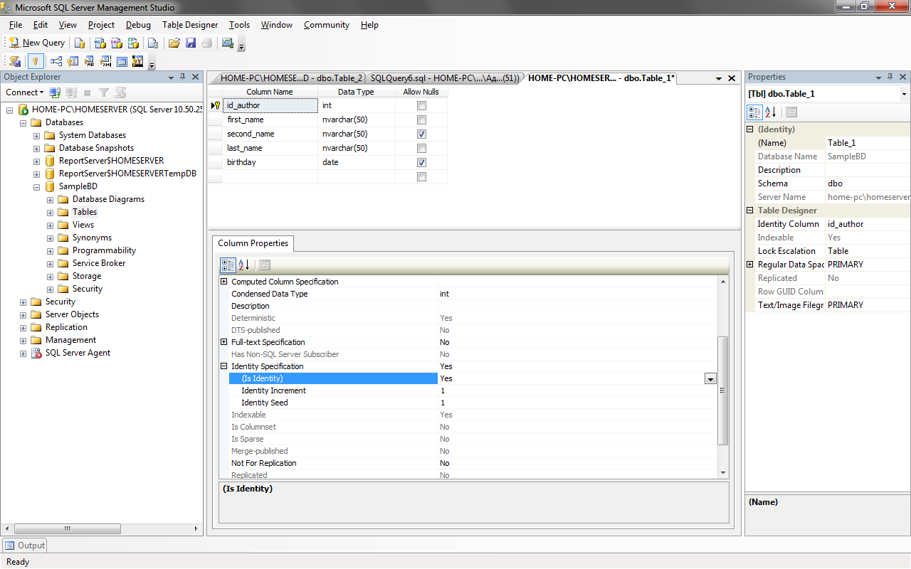Show Column Properties categorized view
The width and height of the screenshot is (911, 569).
[x=228, y=265]
